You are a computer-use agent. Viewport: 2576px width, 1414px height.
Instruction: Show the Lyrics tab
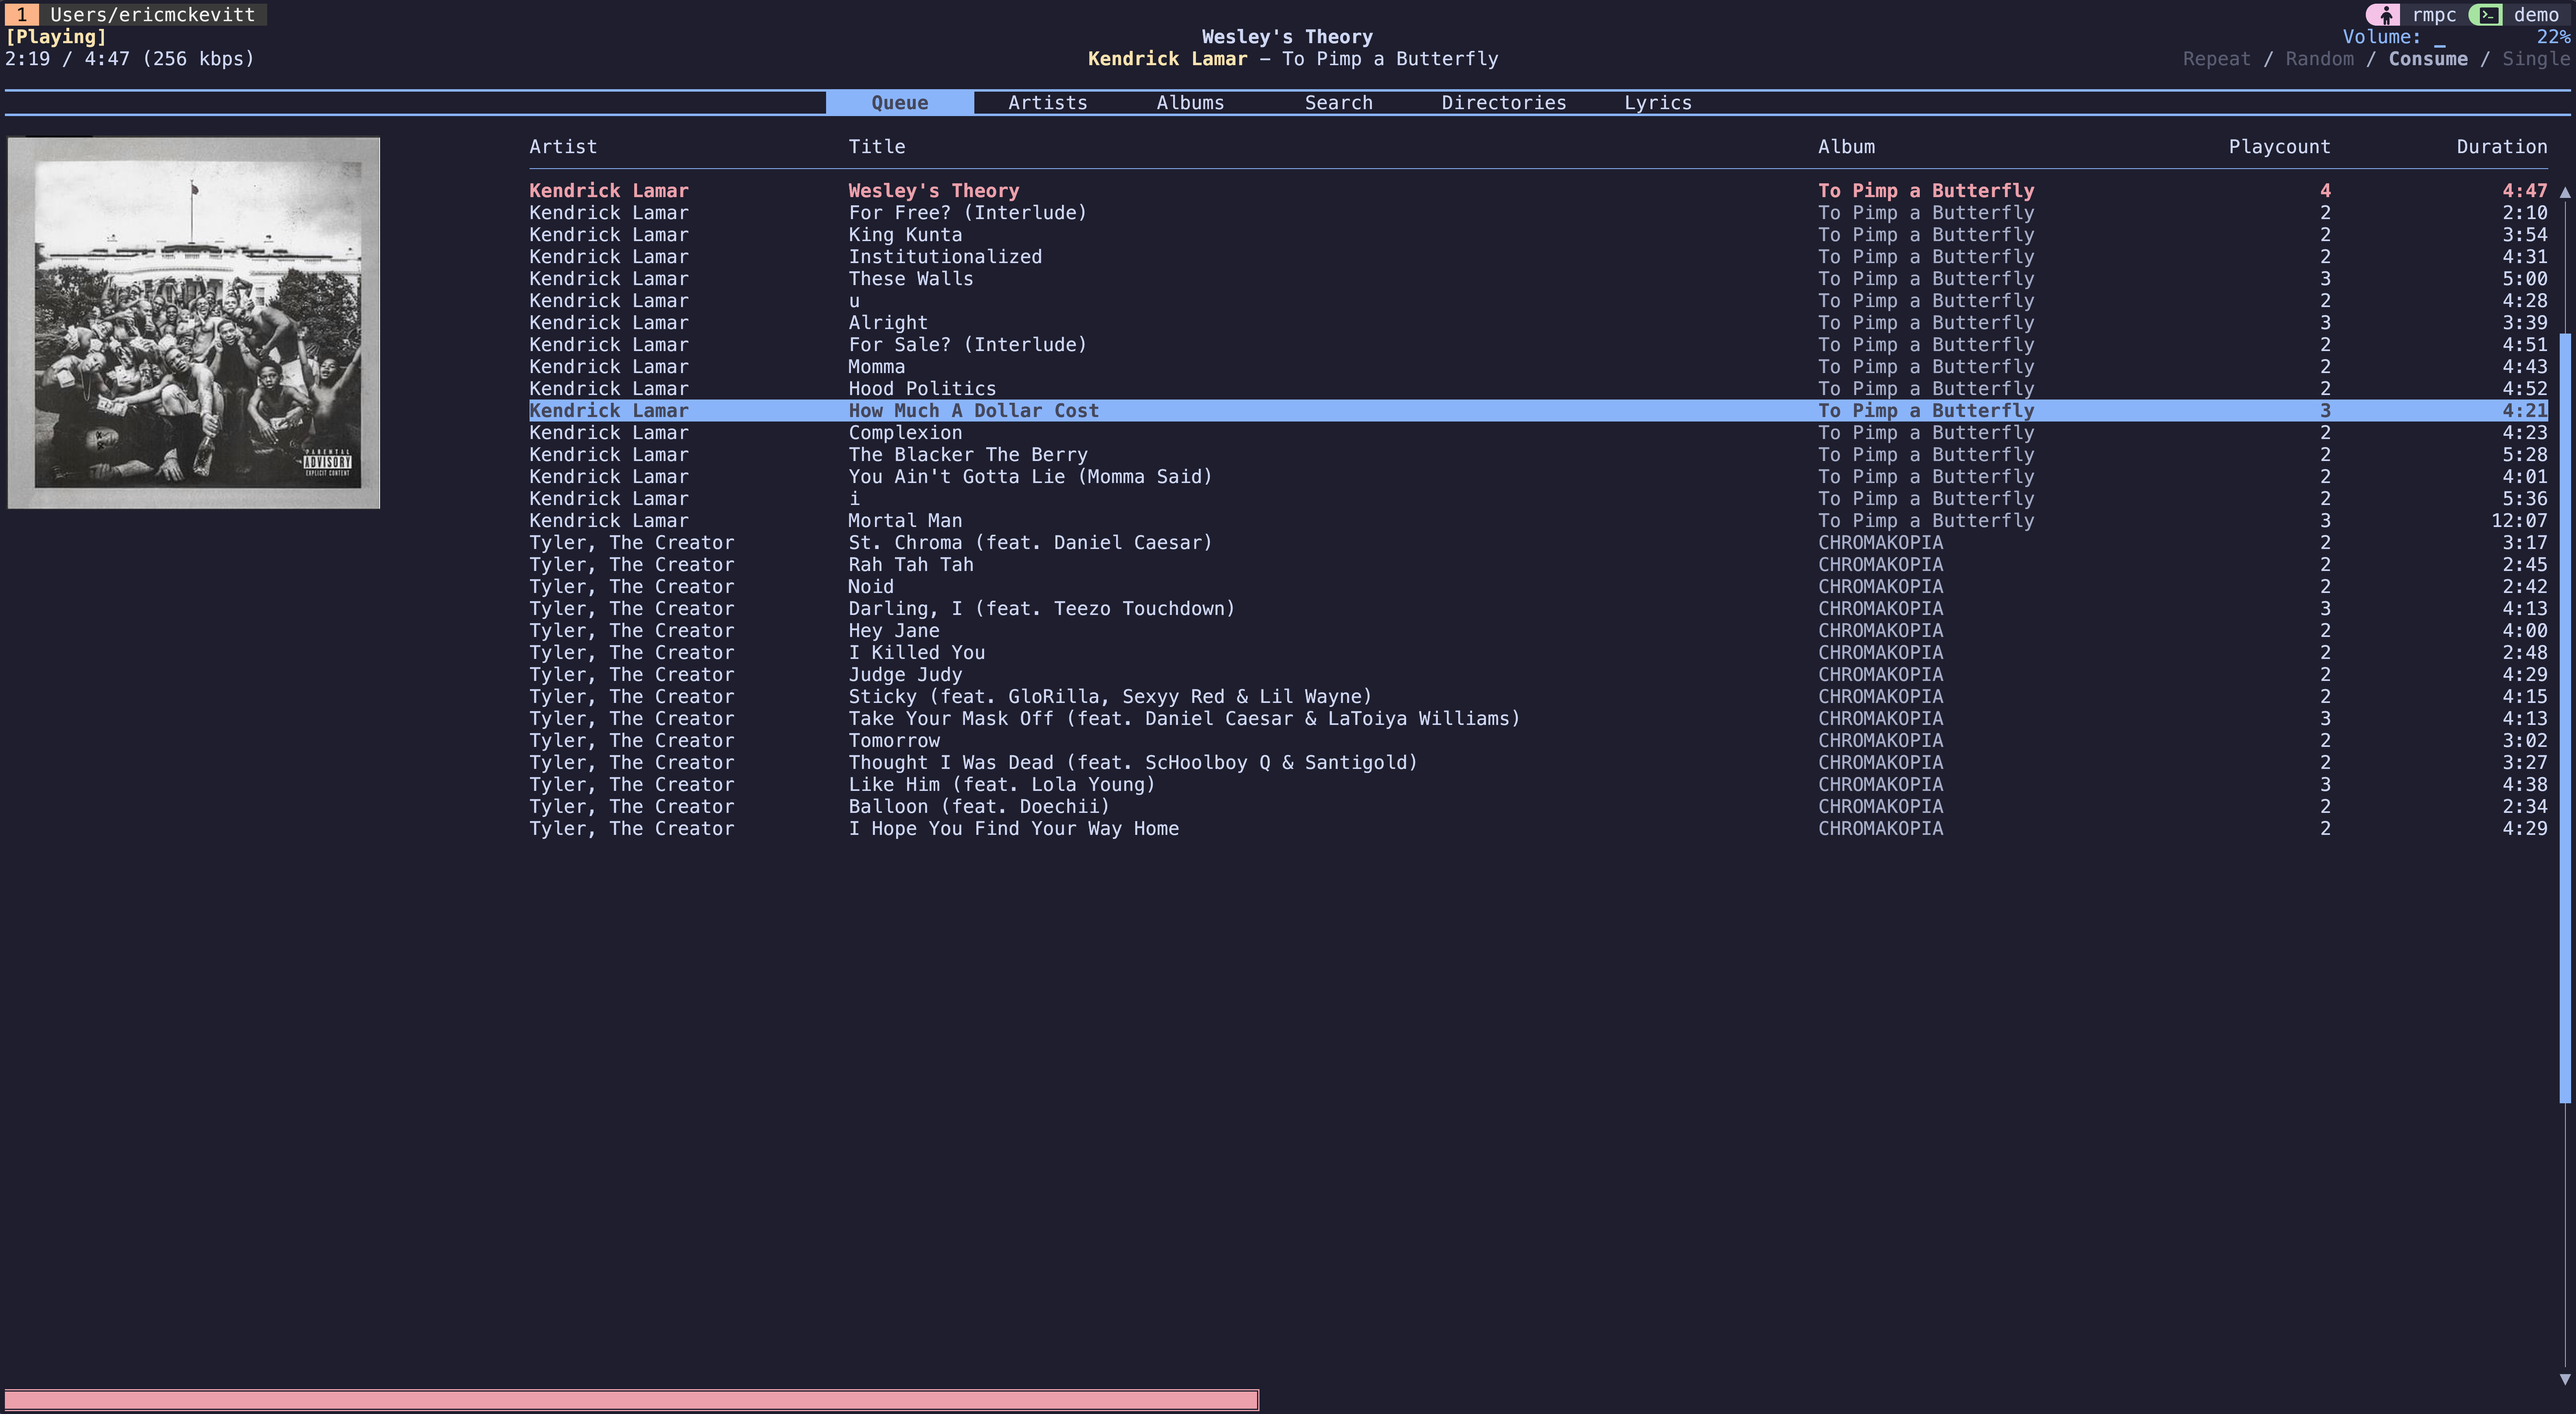click(1657, 103)
